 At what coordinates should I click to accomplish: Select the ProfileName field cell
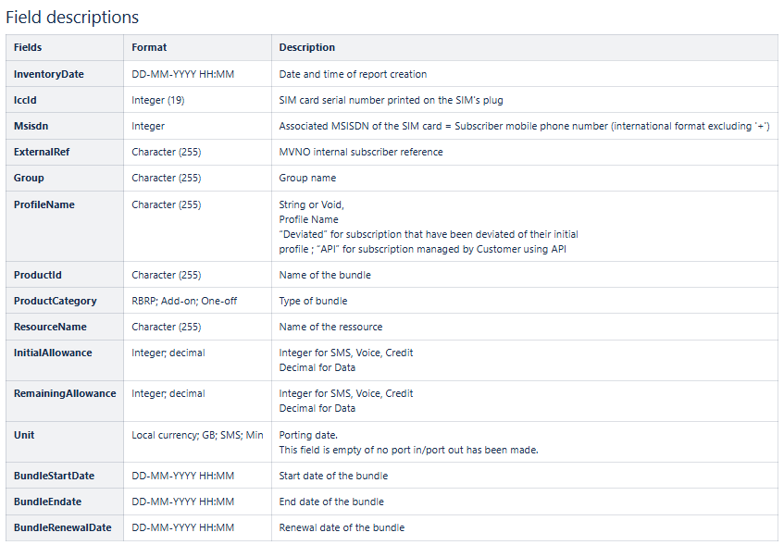click(65, 227)
